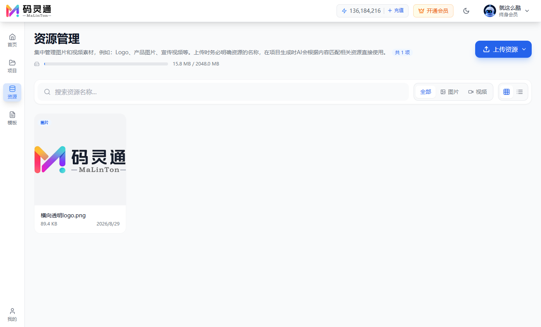The width and height of the screenshot is (541, 327).
Task: Select the 全部 filter tab
Action: click(x=426, y=92)
